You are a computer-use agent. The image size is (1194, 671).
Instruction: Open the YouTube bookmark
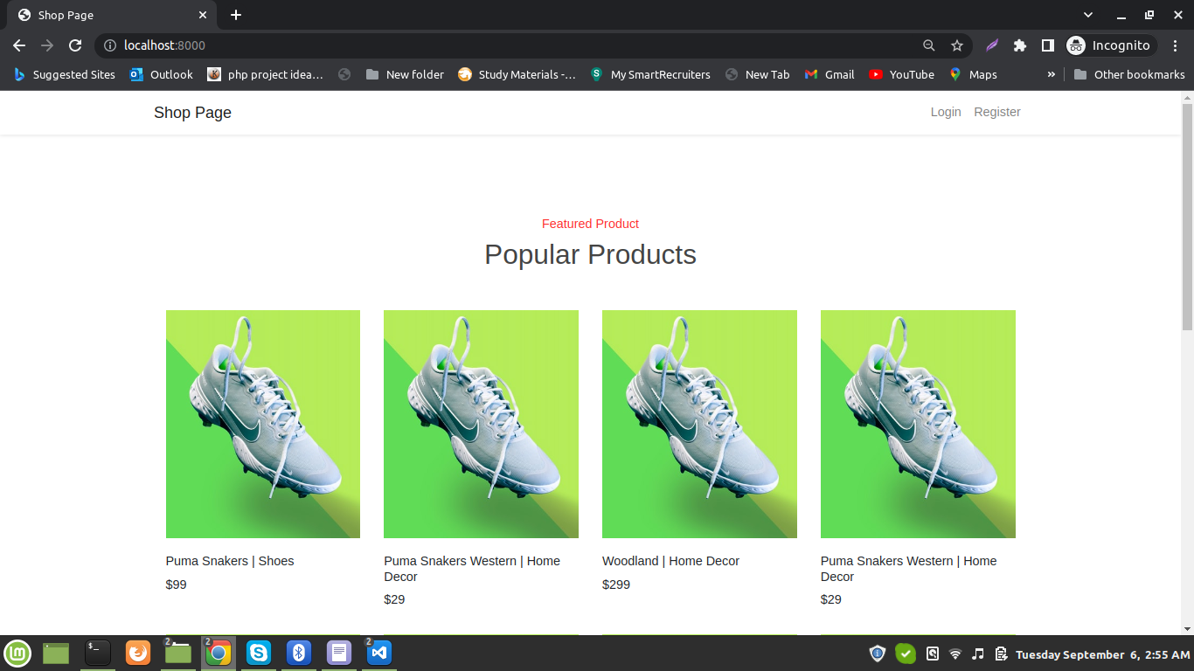pyautogui.click(x=901, y=74)
